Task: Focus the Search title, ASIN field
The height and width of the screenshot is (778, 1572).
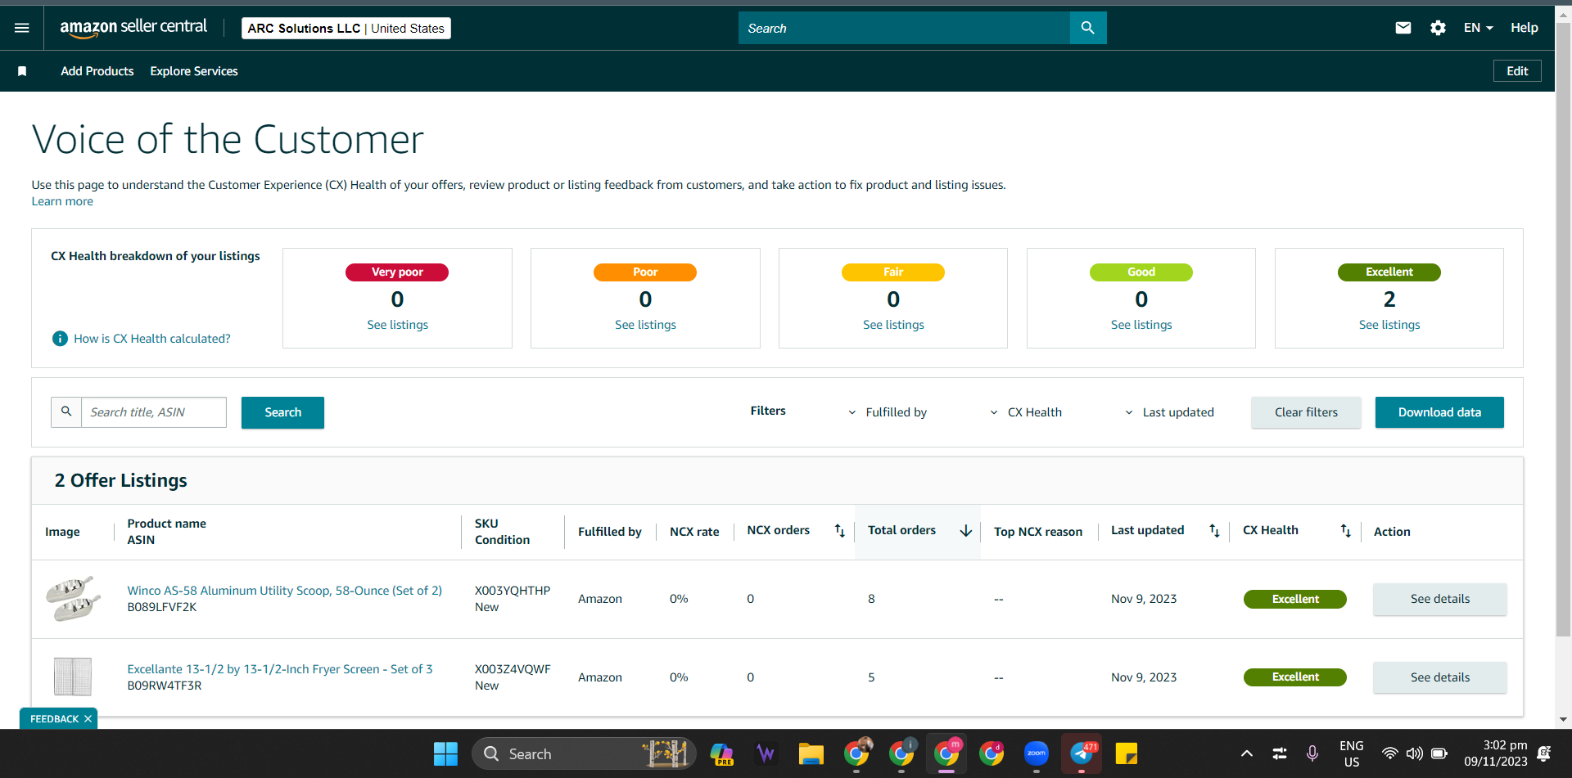Action: pos(154,412)
